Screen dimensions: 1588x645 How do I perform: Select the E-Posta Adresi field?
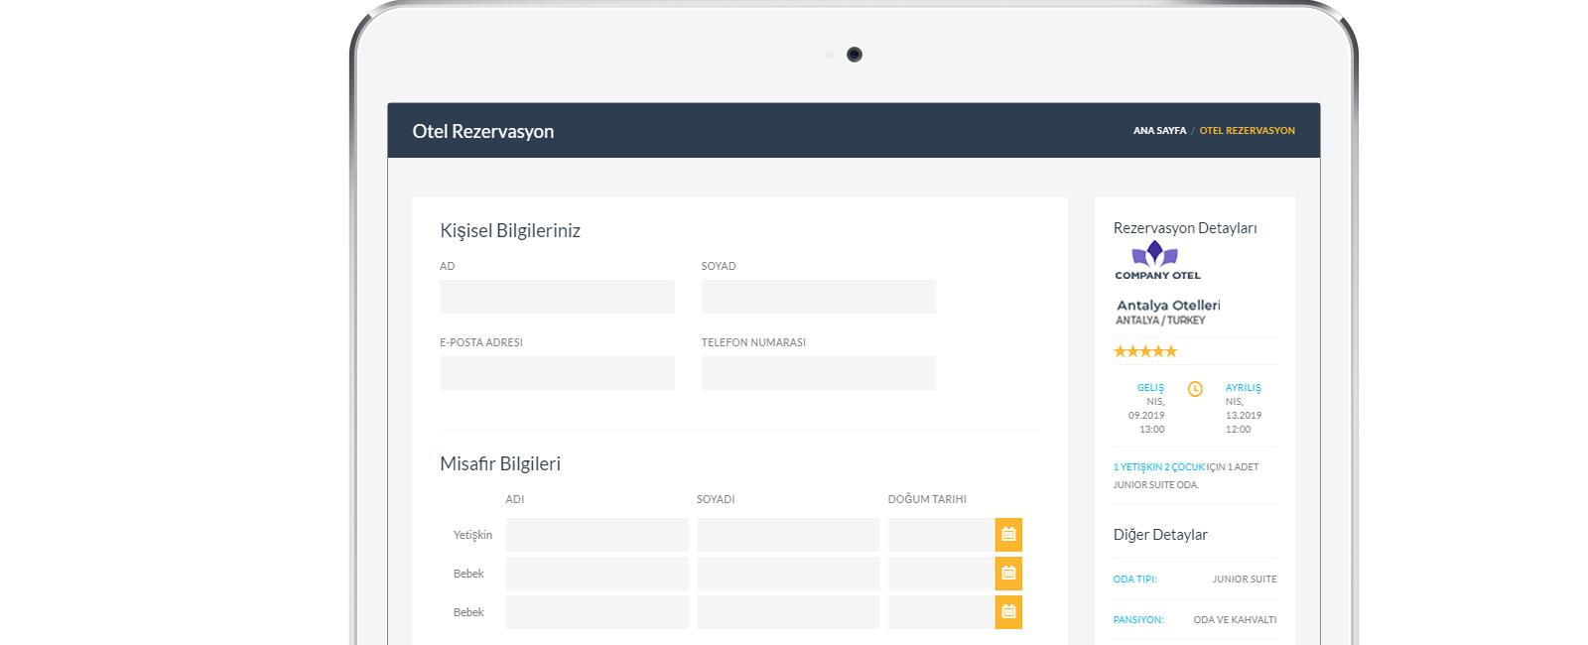pyautogui.click(x=557, y=373)
